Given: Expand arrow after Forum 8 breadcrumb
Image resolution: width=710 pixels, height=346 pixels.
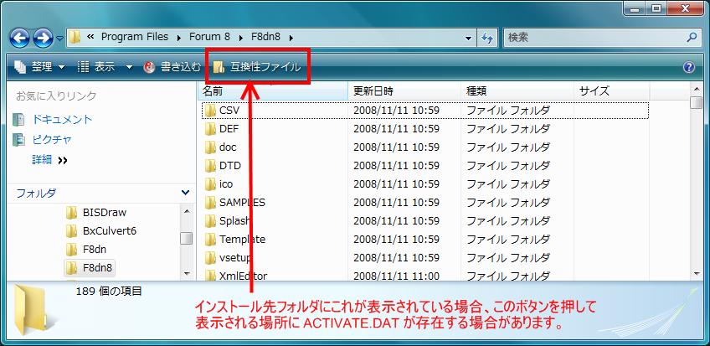Looking at the screenshot, I should 240,38.
